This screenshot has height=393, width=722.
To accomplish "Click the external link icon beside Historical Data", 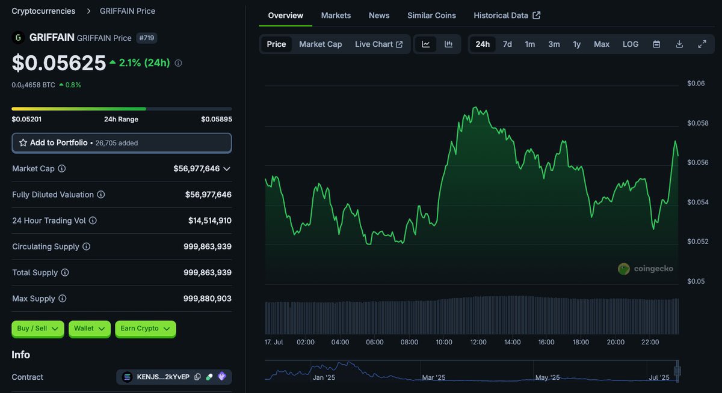I will 537,15.
